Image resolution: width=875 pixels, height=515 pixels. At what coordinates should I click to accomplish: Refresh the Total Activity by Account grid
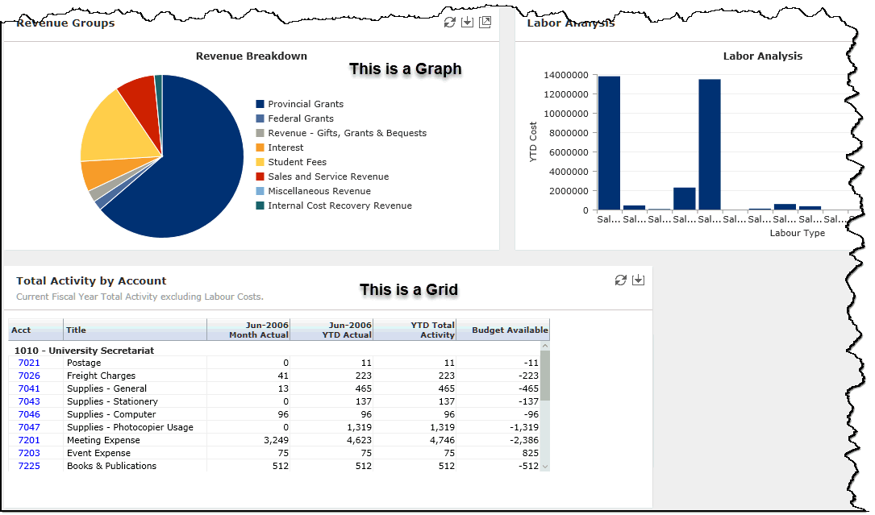620,280
